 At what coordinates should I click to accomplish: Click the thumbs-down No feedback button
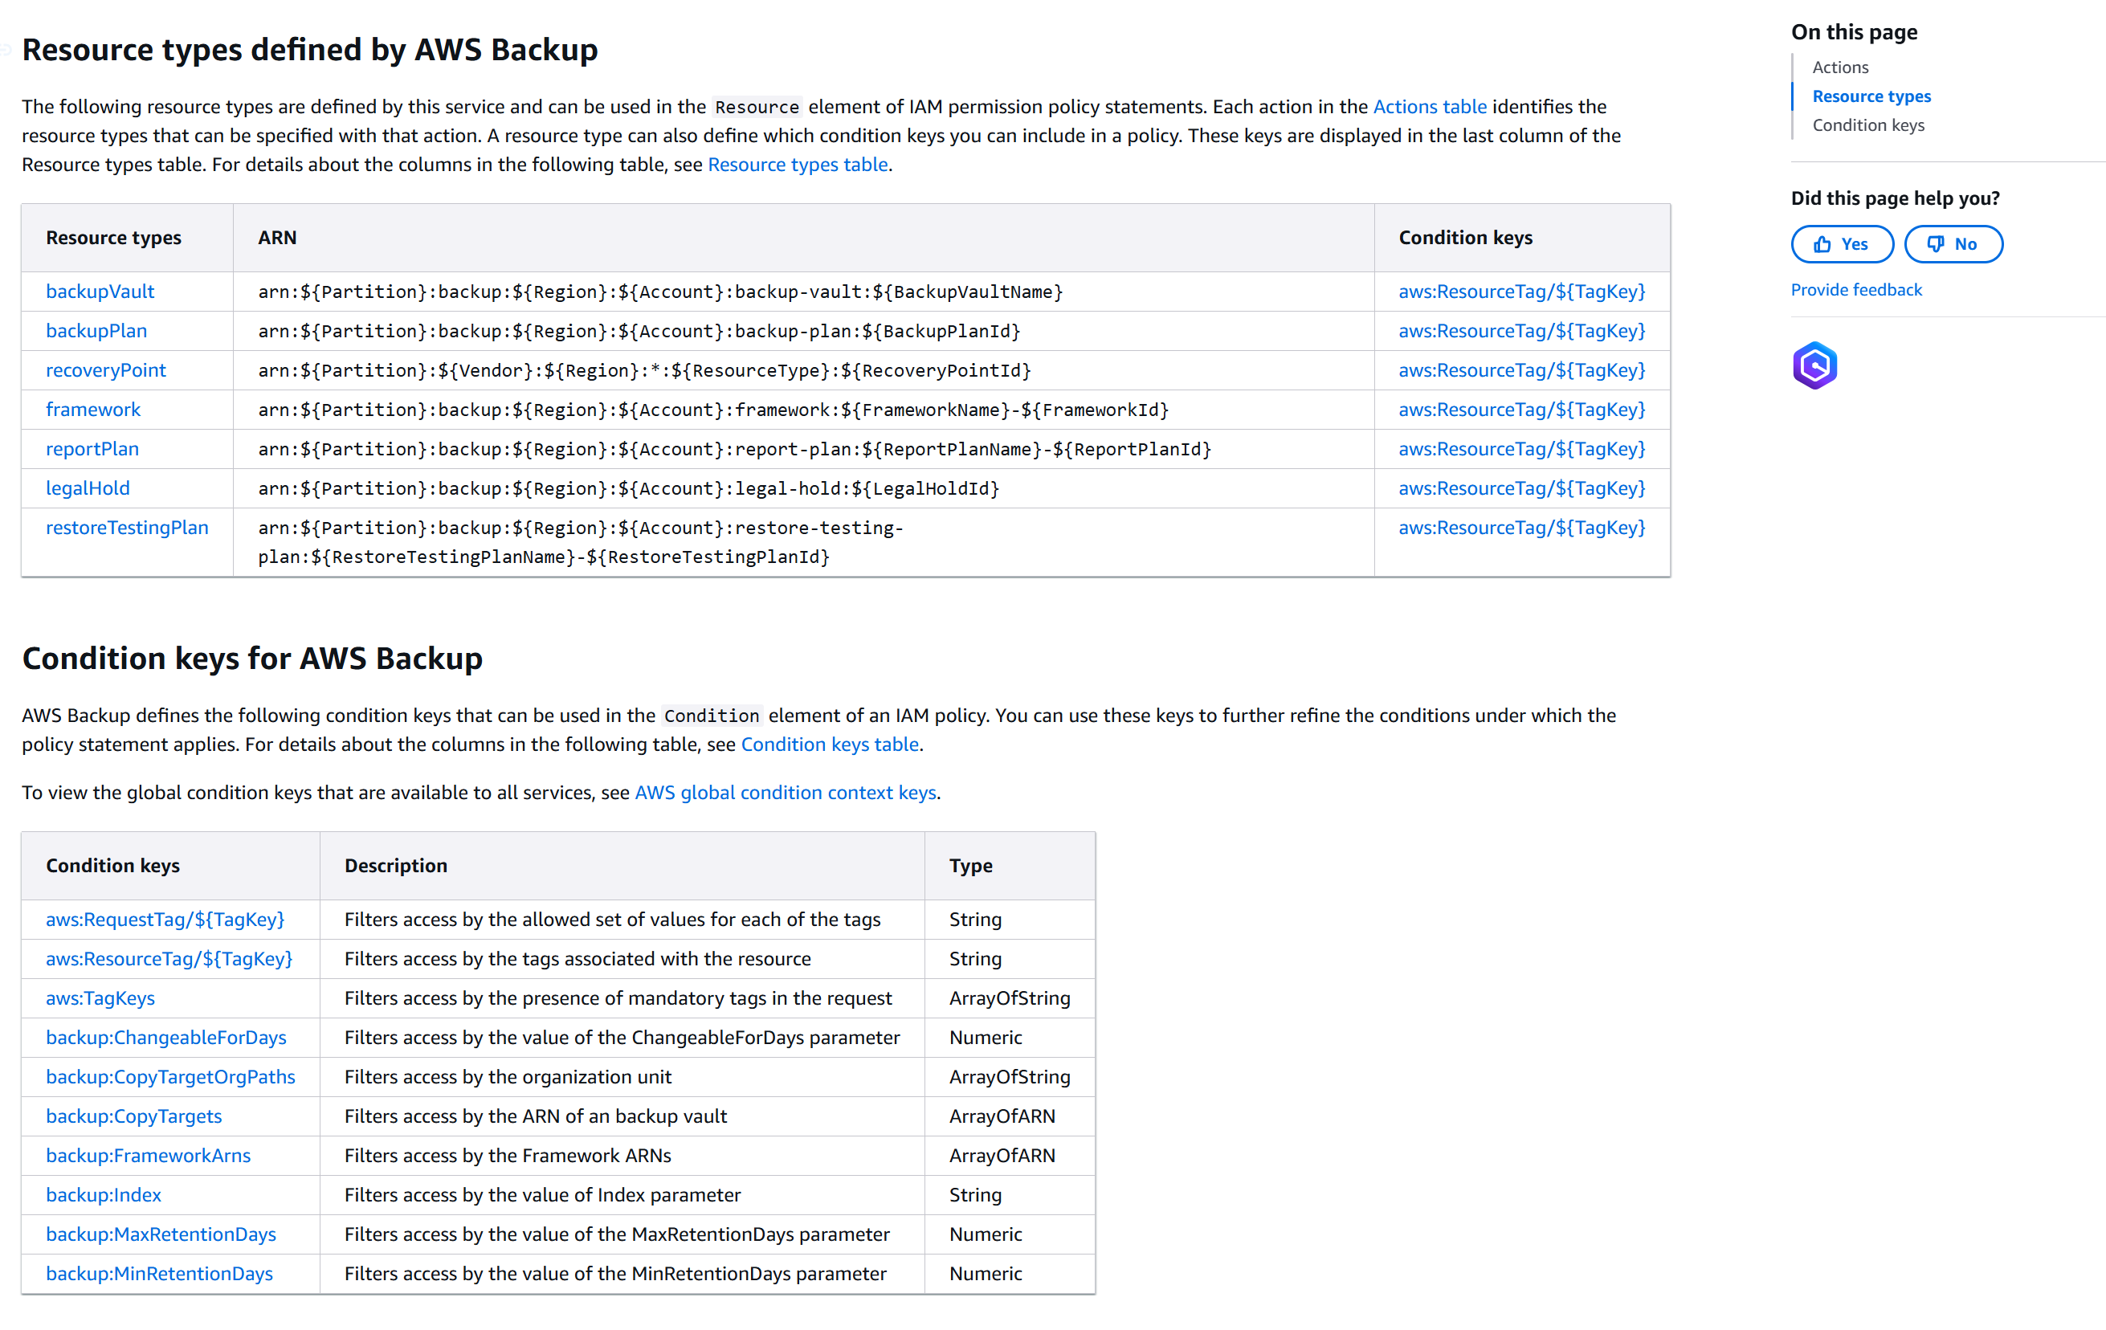(x=1953, y=244)
